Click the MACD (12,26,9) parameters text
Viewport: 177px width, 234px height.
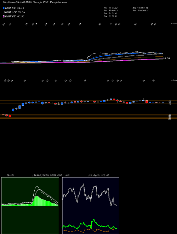pos(47,175)
